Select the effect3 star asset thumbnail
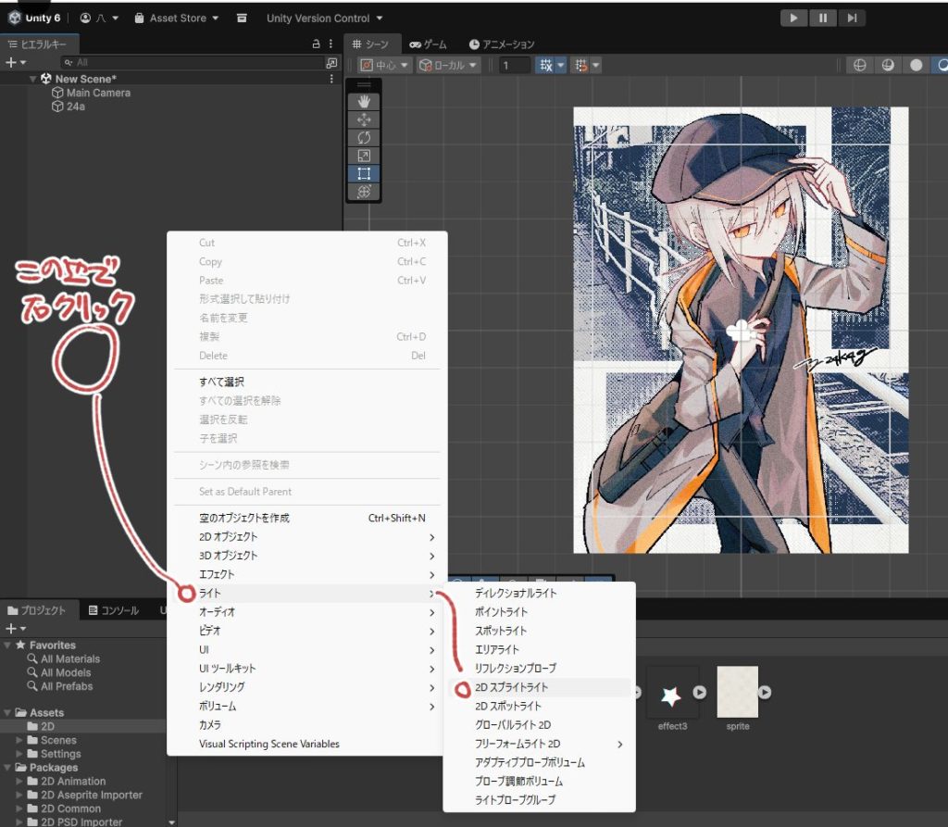This screenshot has width=948, height=827. [x=672, y=693]
